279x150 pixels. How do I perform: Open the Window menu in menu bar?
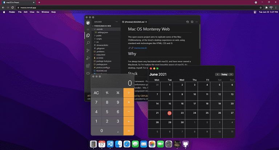pos(45,12)
